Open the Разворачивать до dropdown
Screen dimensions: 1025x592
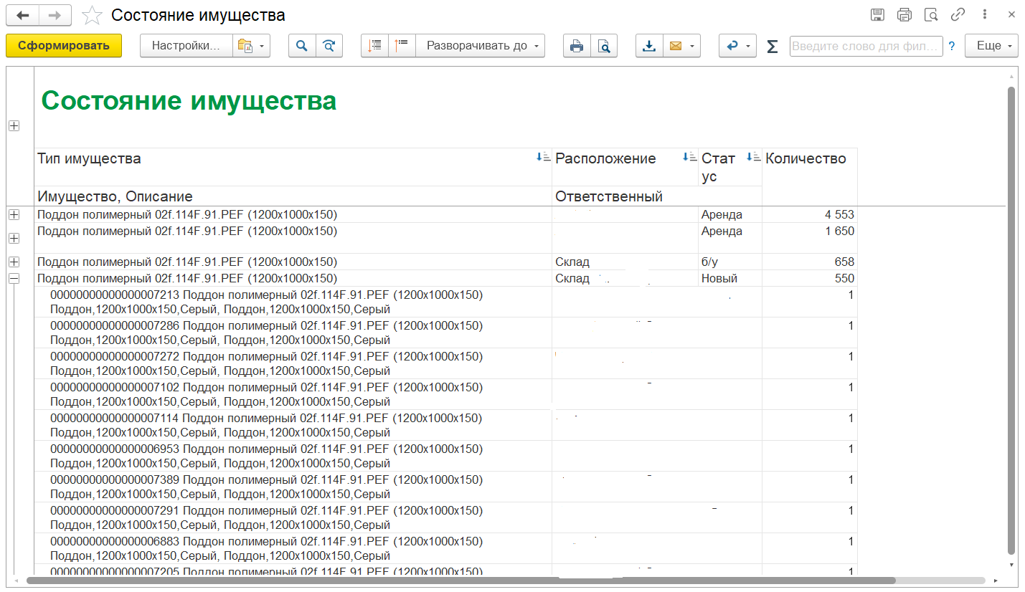click(x=481, y=46)
